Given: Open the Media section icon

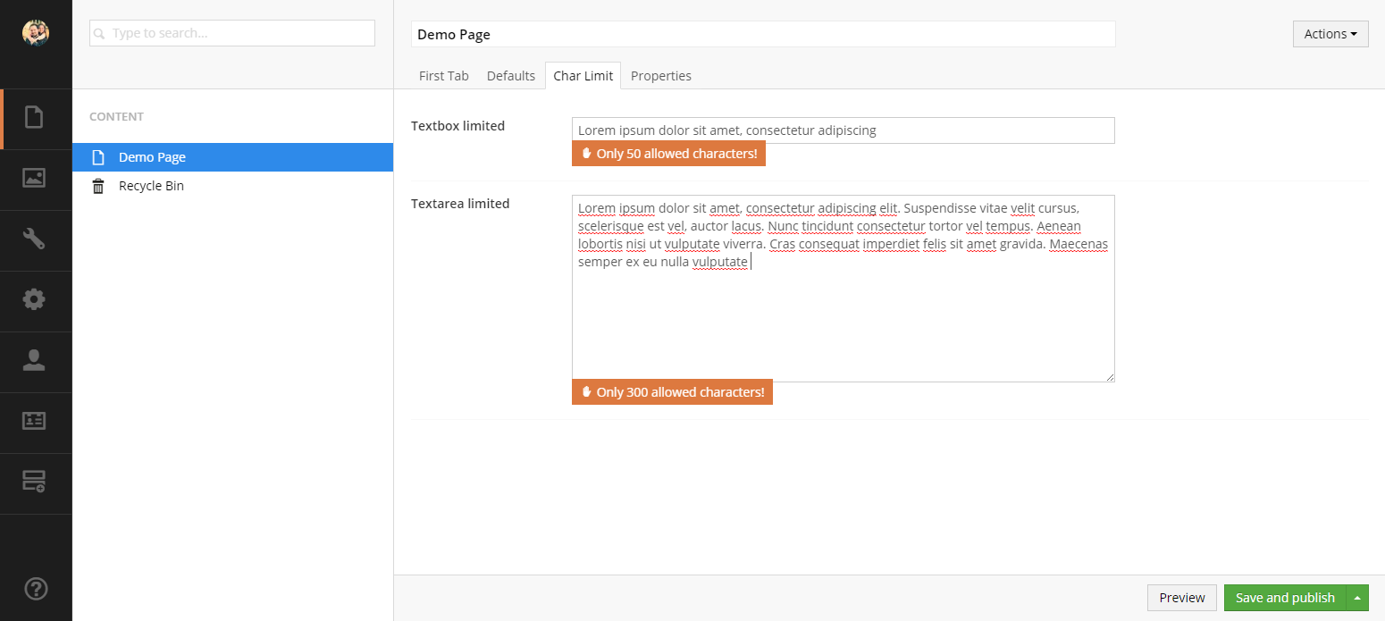Looking at the screenshot, I should click(34, 178).
